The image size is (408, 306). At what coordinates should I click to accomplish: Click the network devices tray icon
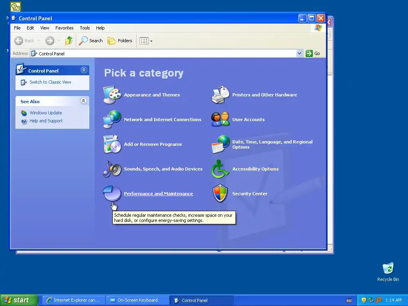pyautogui.click(x=371, y=300)
